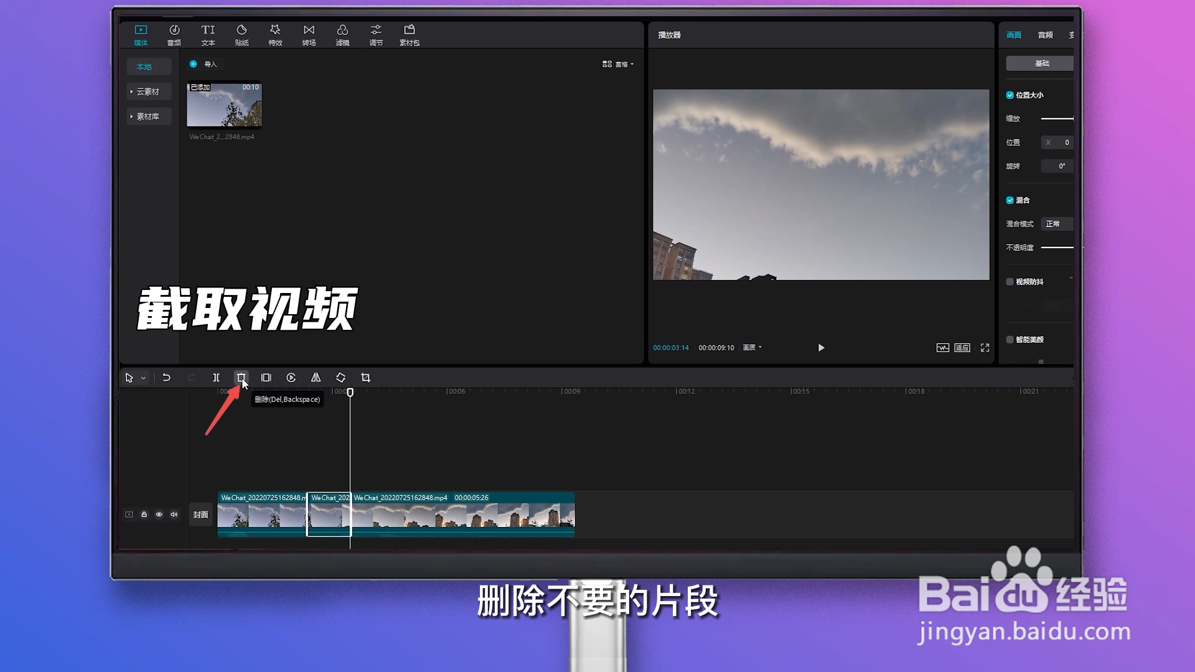Select the crop icon in the timeline toolbar
Screen dimensions: 1195x672
[x=365, y=377]
